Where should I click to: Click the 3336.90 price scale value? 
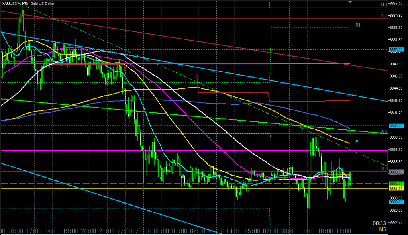(x=396, y=149)
